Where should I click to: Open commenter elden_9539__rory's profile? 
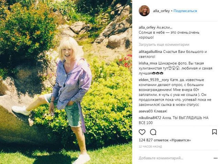[154, 80]
